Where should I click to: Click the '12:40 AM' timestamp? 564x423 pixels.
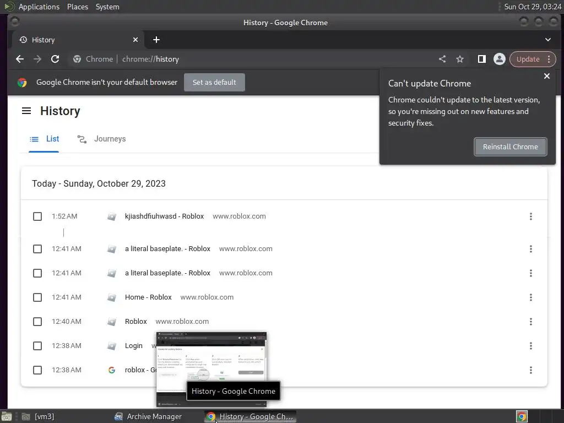67,322
